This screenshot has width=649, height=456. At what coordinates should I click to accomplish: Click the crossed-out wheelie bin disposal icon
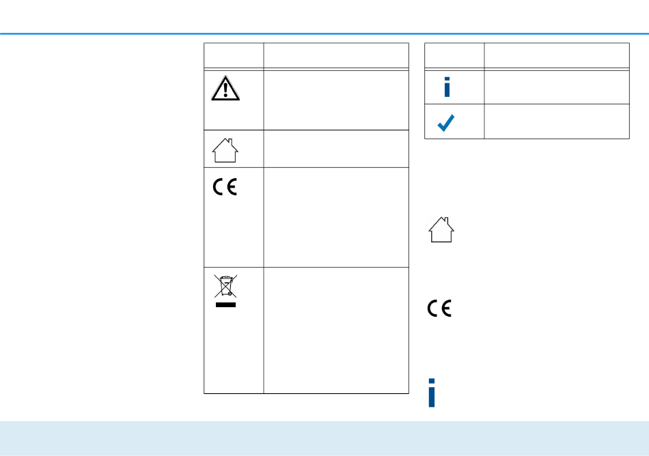[x=225, y=286]
